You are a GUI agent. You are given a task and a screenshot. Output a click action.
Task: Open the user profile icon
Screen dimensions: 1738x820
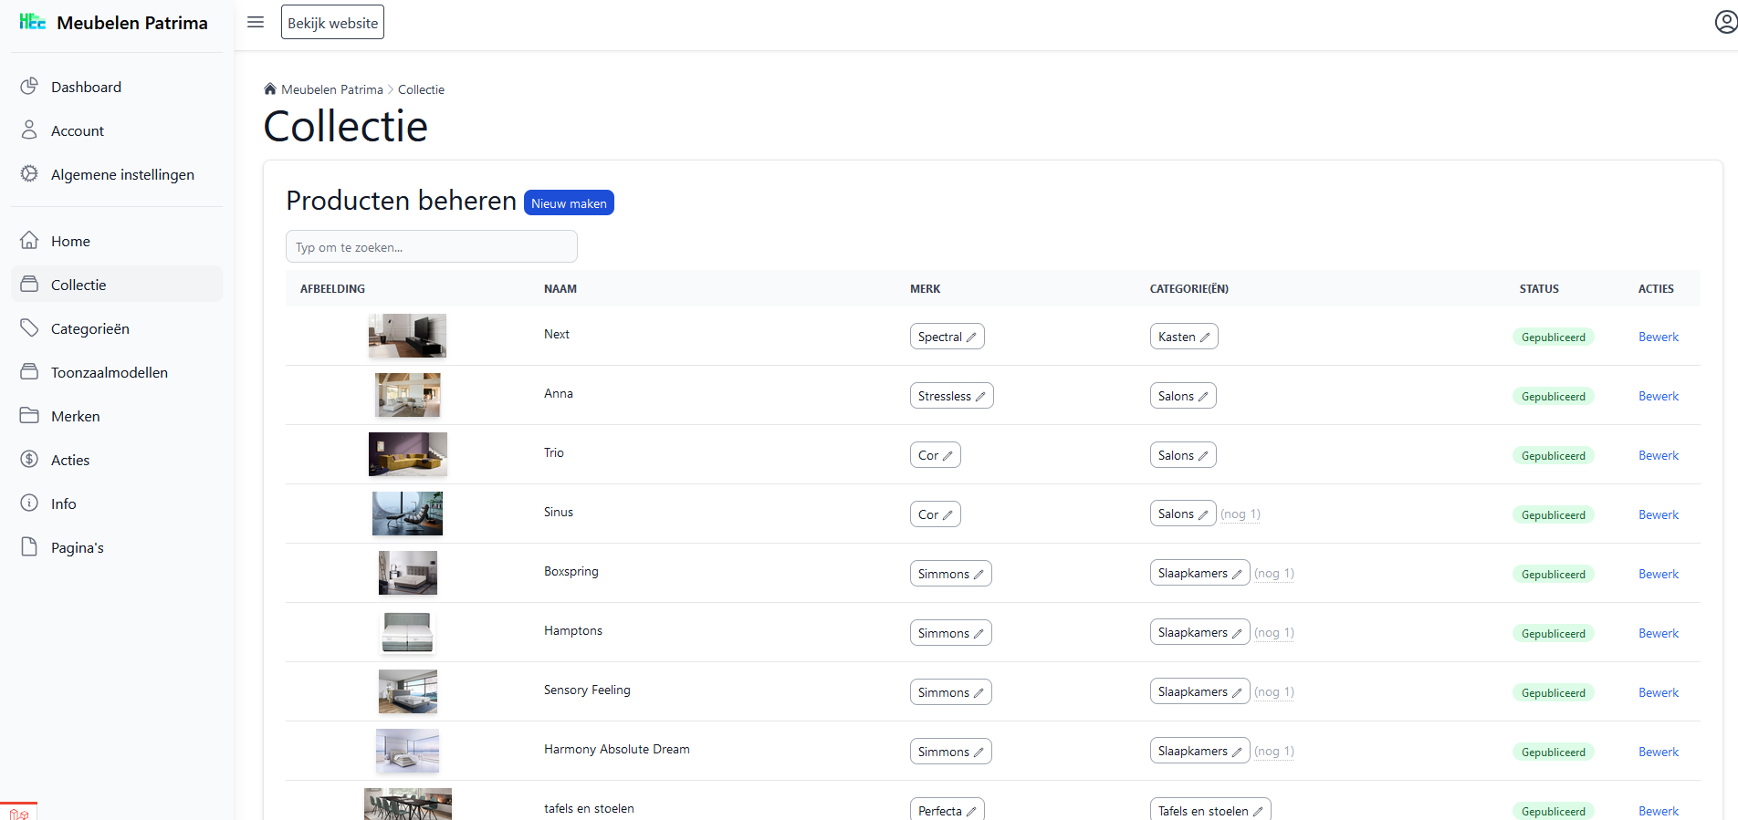click(x=1724, y=22)
